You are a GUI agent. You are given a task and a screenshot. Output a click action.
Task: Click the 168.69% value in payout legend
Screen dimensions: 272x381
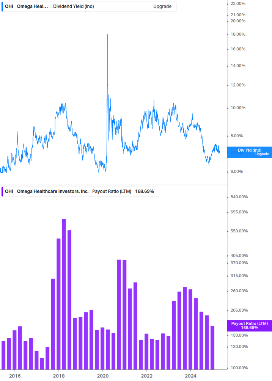pos(145,191)
